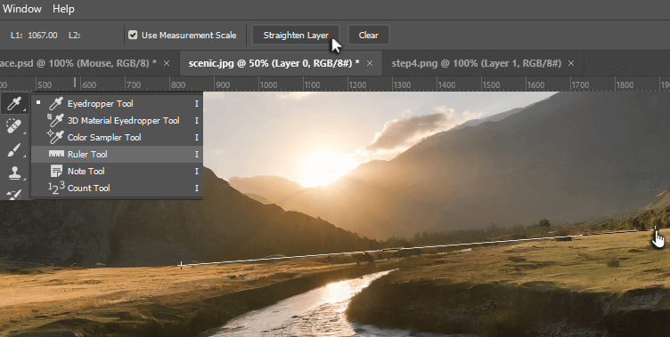This screenshot has width=670, height=337.
Task: Select the Clone Stamp tool
Action: (14, 173)
